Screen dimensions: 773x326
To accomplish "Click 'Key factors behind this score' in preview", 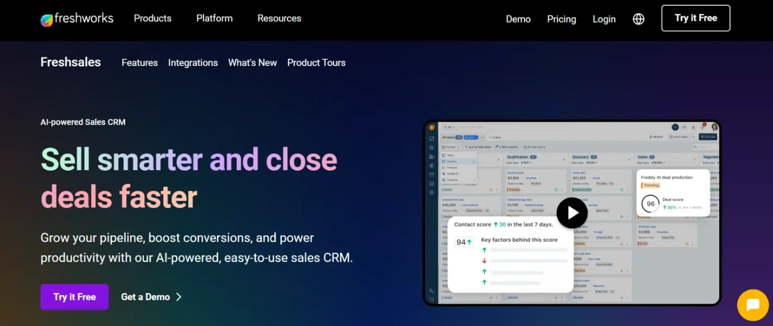I will coord(520,240).
